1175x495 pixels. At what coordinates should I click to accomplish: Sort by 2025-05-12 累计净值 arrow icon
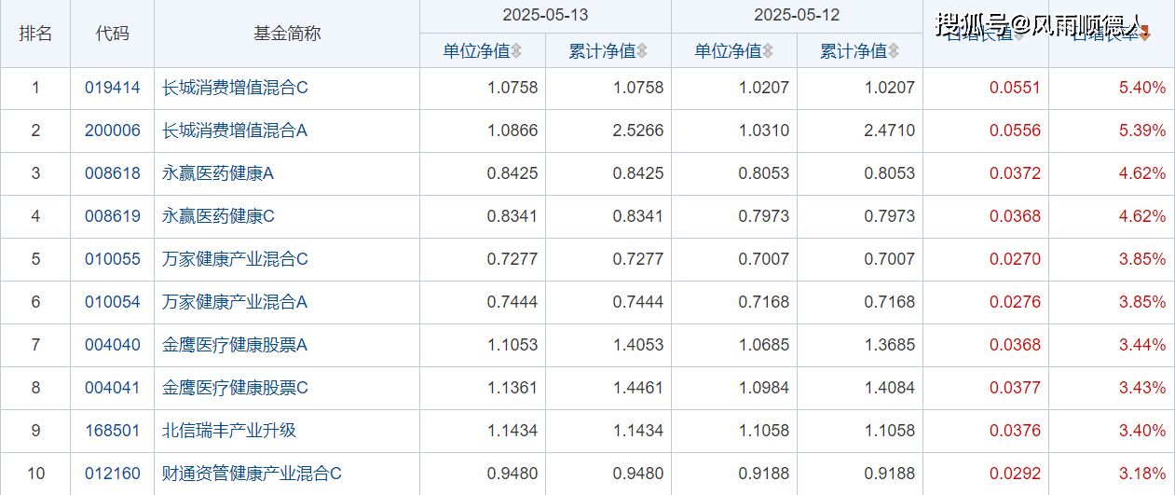tap(894, 51)
